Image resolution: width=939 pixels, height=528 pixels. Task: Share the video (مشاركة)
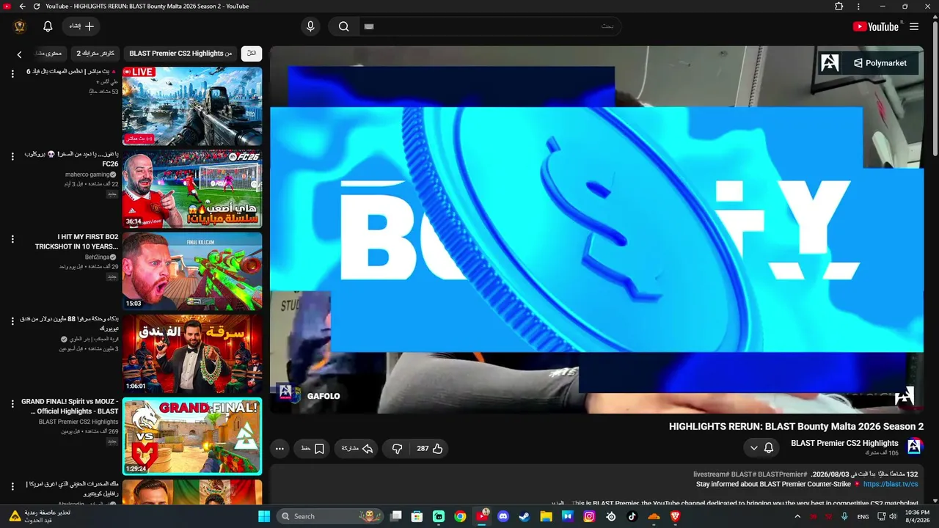(358, 449)
